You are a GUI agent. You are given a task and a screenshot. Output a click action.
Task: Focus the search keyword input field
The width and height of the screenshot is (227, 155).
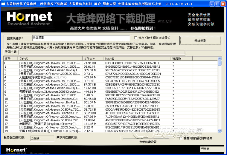(x=81, y=38)
